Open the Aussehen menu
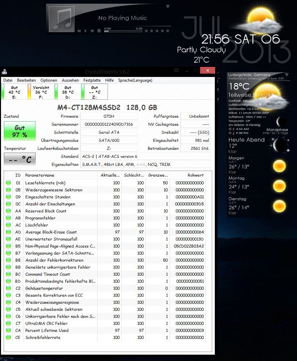 point(70,80)
